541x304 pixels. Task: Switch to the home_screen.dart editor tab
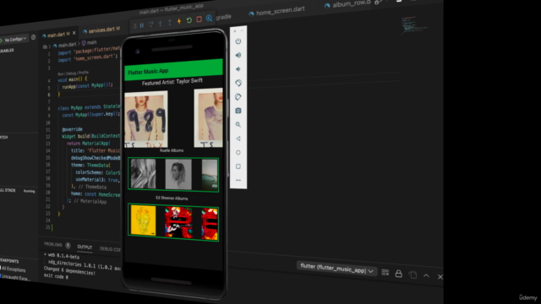pyautogui.click(x=277, y=11)
